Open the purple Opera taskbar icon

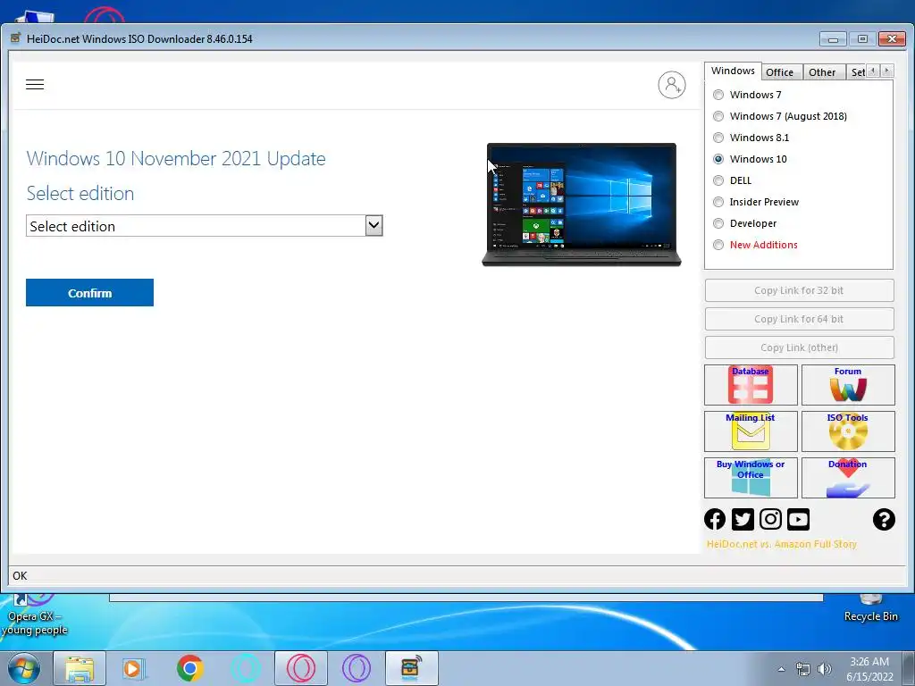(x=356, y=668)
